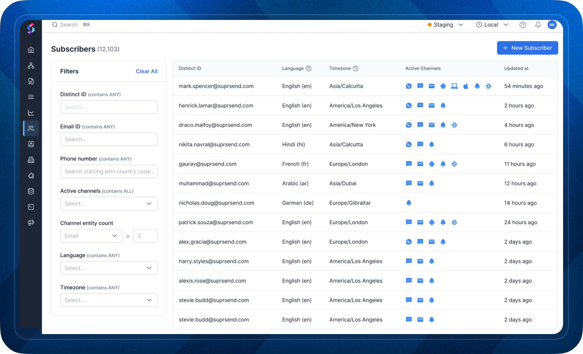Open the megaphone icon in the sidebar

point(31,223)
